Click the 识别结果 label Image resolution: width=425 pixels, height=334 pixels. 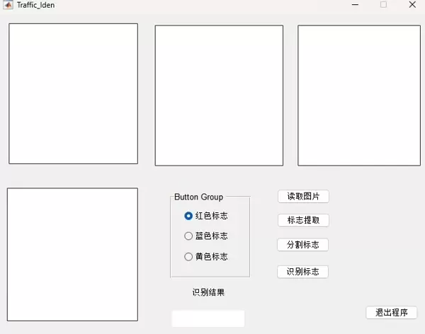208,292
